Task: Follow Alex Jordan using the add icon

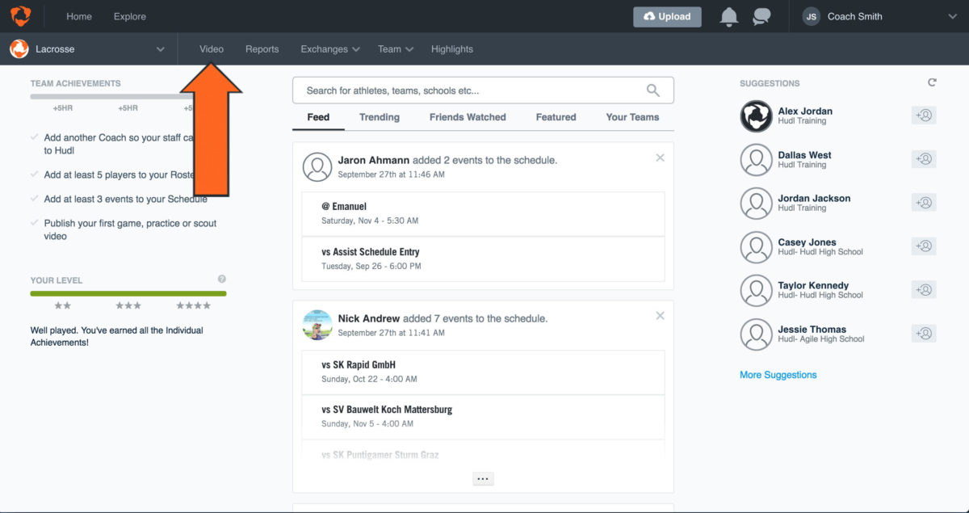Action: pyautogui.click(x=924, y=116)
